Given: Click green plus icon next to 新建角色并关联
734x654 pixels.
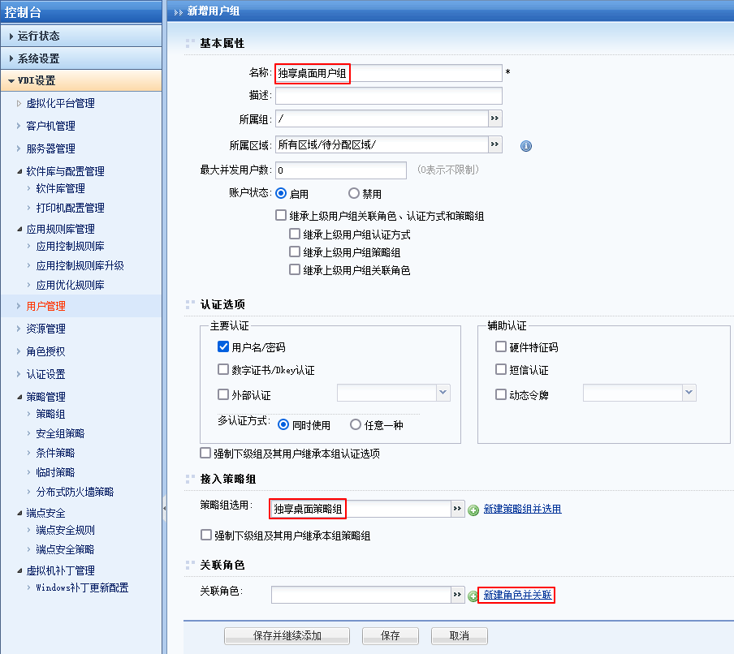Looking at the screenshot, I should point(473,596).
